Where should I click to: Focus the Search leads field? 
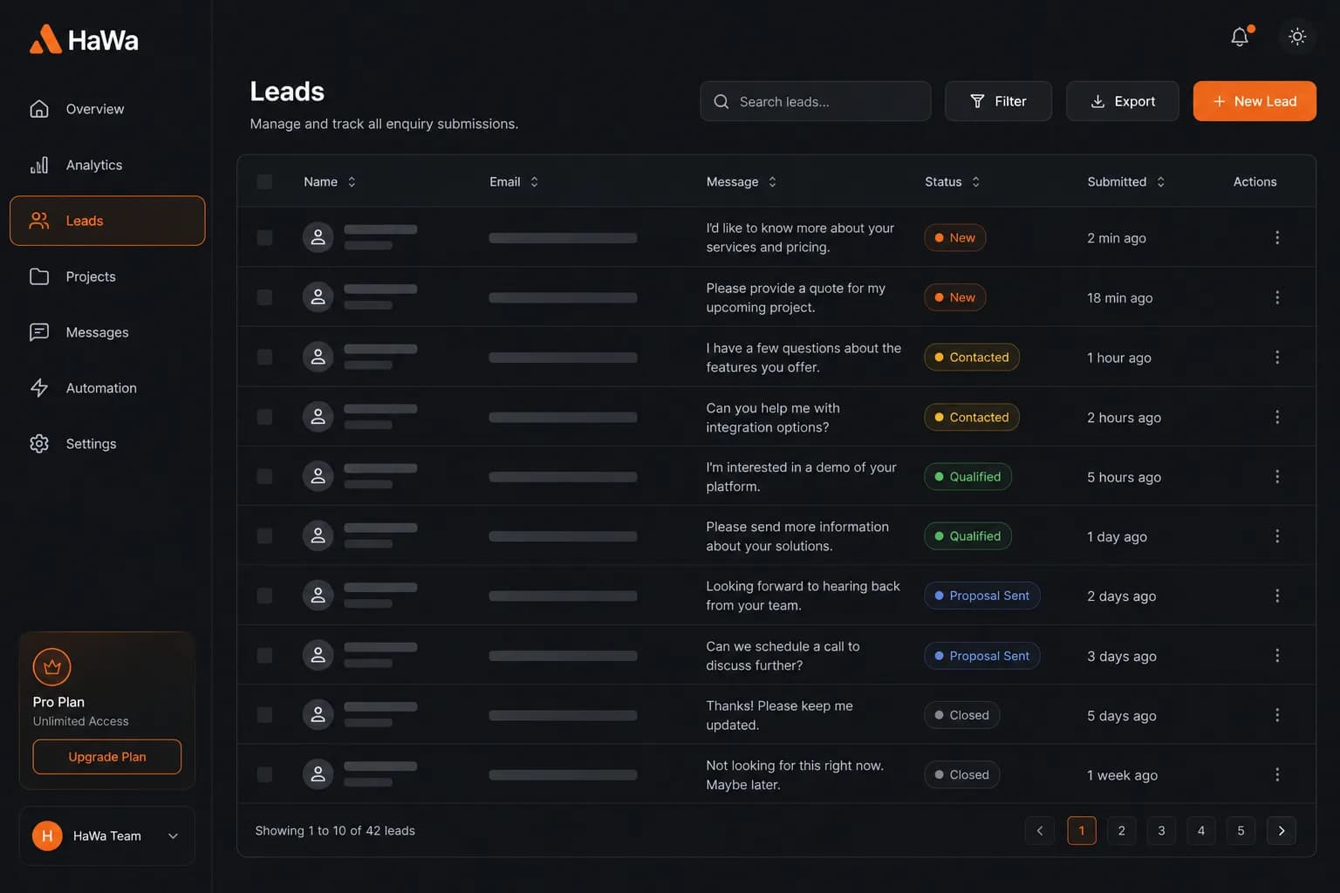click(x=815, y=101)
